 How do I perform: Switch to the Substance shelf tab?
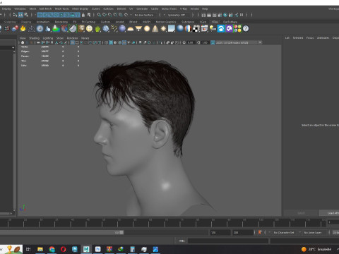[188, 22]
